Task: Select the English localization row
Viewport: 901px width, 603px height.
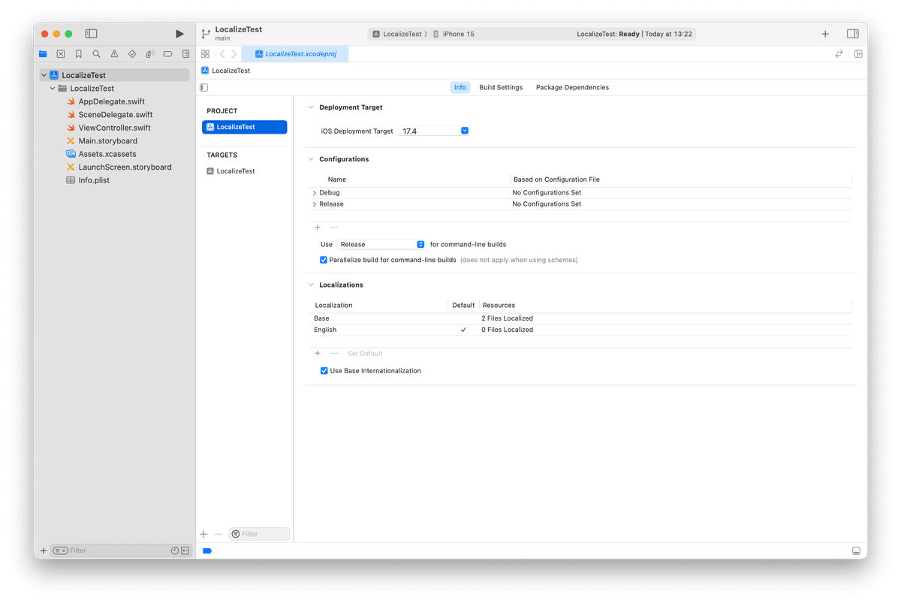Action: pyautogui.click(x=581, y=330)
